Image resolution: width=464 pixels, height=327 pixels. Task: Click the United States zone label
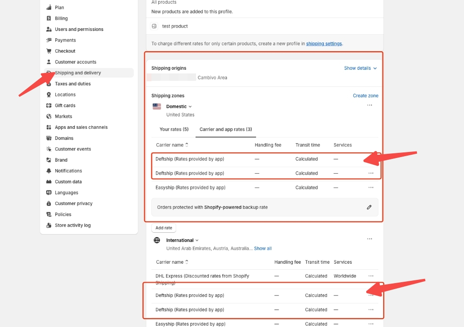(180, 115)
